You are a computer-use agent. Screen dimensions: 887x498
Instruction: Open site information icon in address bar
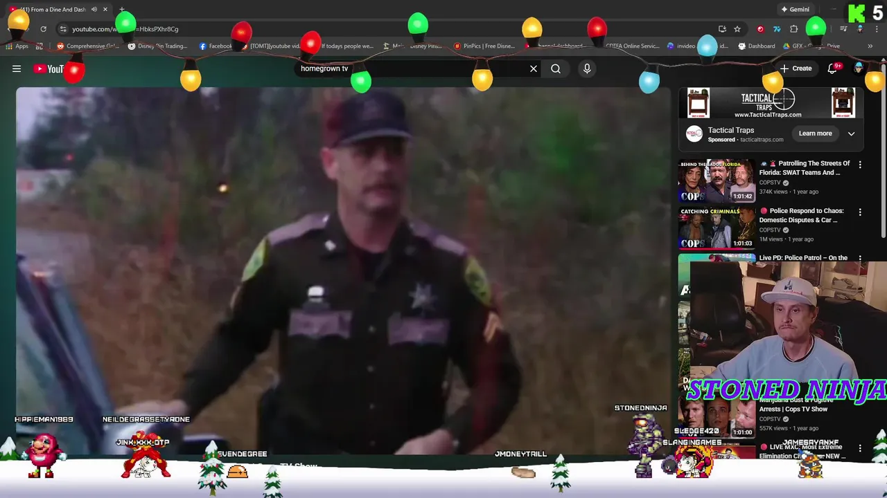coord(62,29)
